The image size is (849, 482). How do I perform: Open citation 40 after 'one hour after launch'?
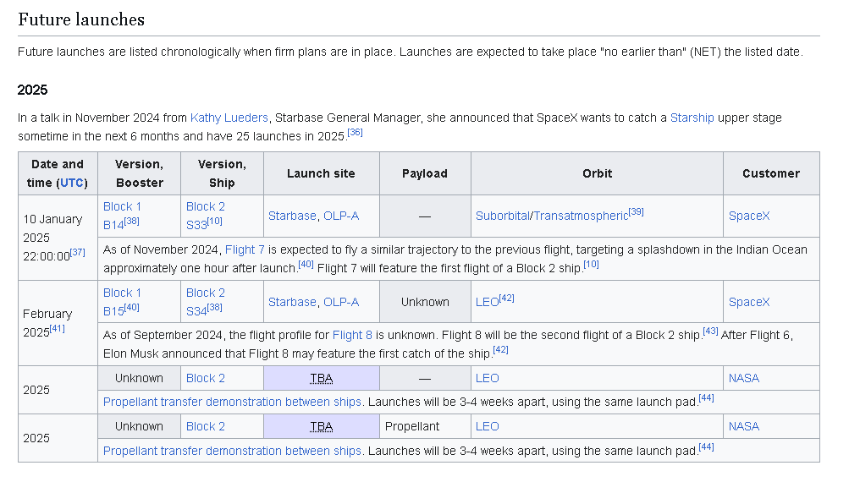click(306, 265)
